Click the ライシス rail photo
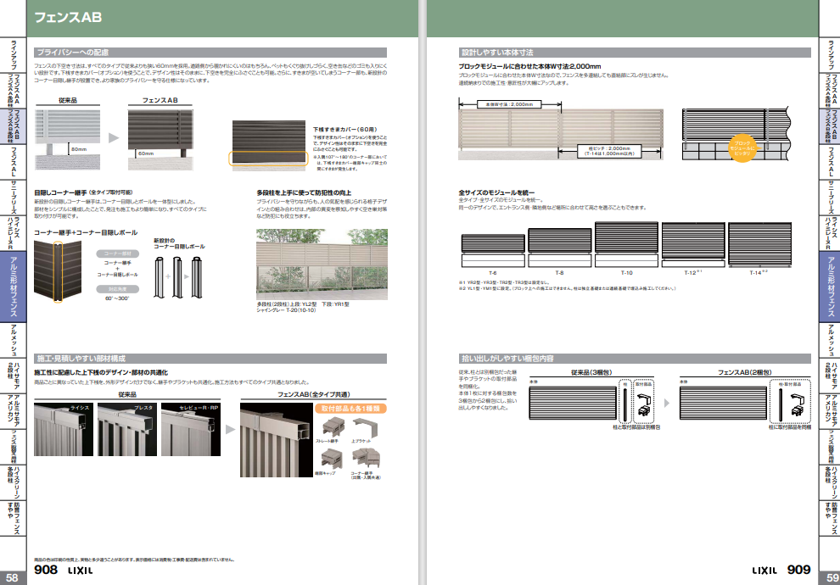Image resolution: width=840 pixels, height=585 pixels. coord(64,429)
